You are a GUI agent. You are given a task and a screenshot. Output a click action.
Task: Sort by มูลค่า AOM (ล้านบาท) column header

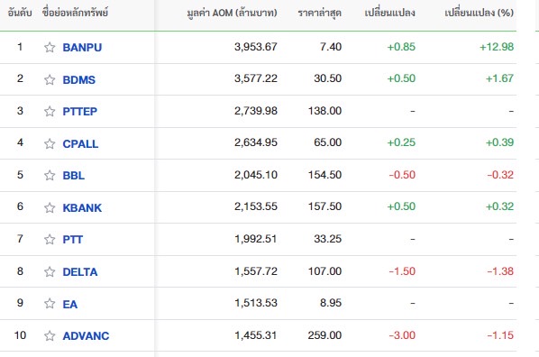coord(232,13)
